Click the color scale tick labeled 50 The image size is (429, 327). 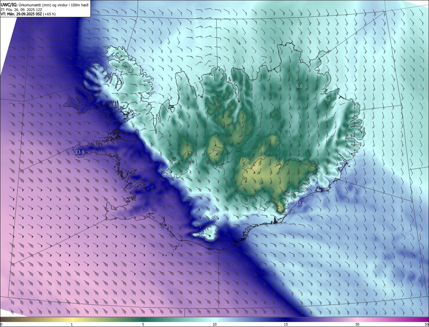point(426,324)
